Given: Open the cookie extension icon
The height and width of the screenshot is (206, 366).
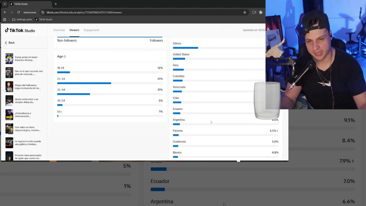Looking at the screenshot, I should point(261,12).
